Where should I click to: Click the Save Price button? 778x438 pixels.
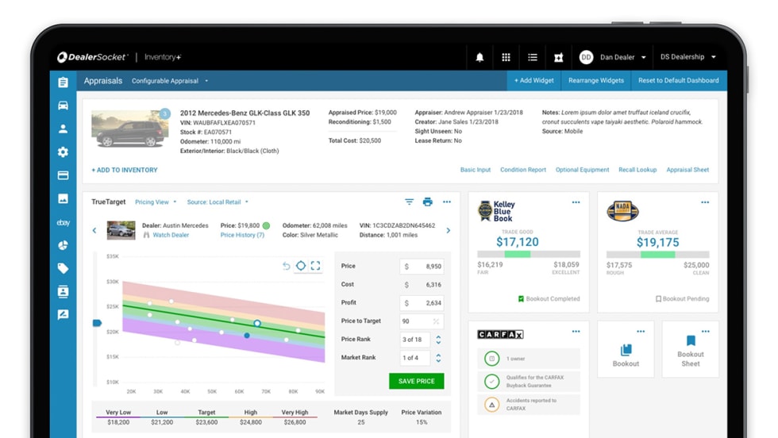point(416,381)
